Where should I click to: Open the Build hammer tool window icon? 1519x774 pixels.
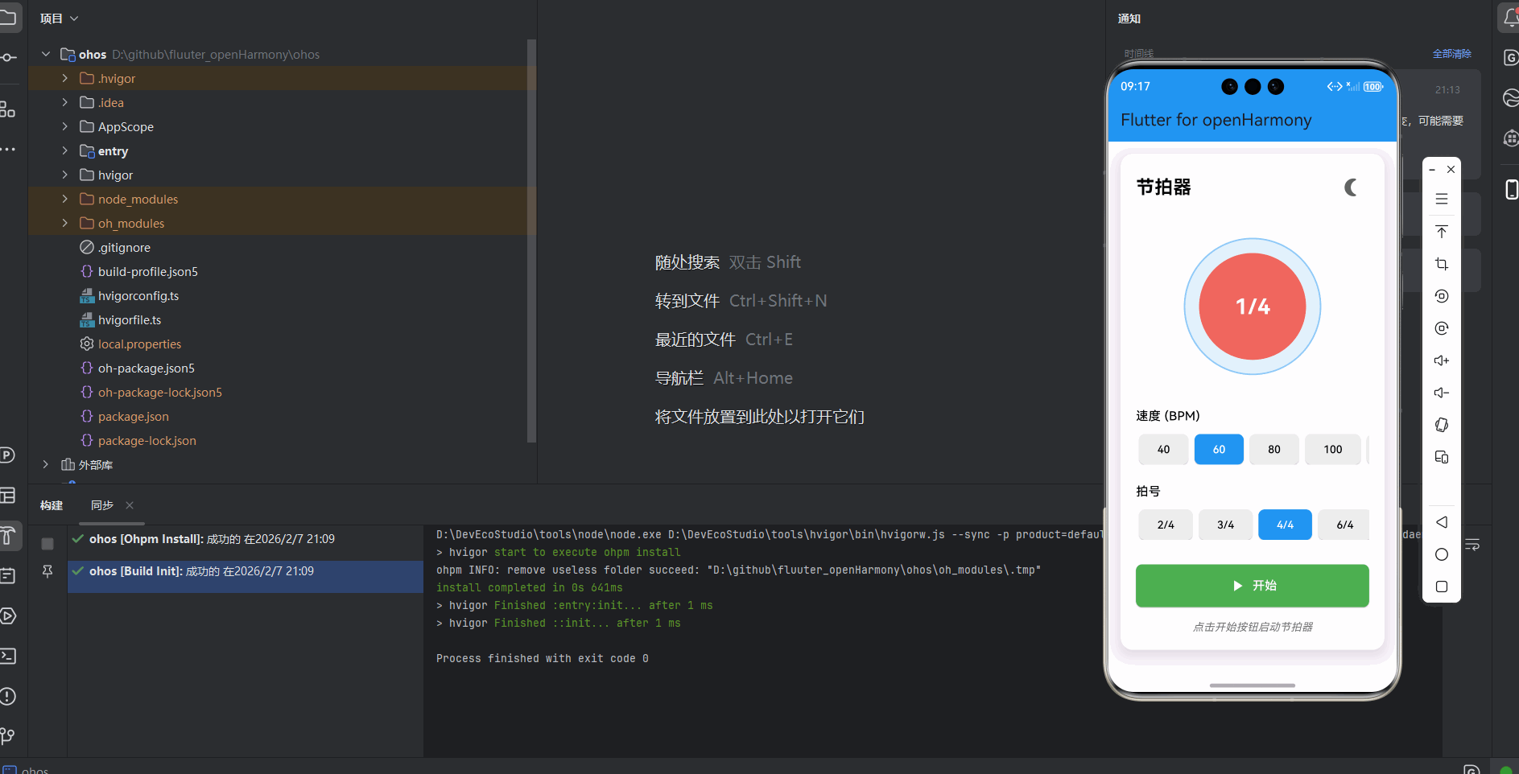pos(7,535)
